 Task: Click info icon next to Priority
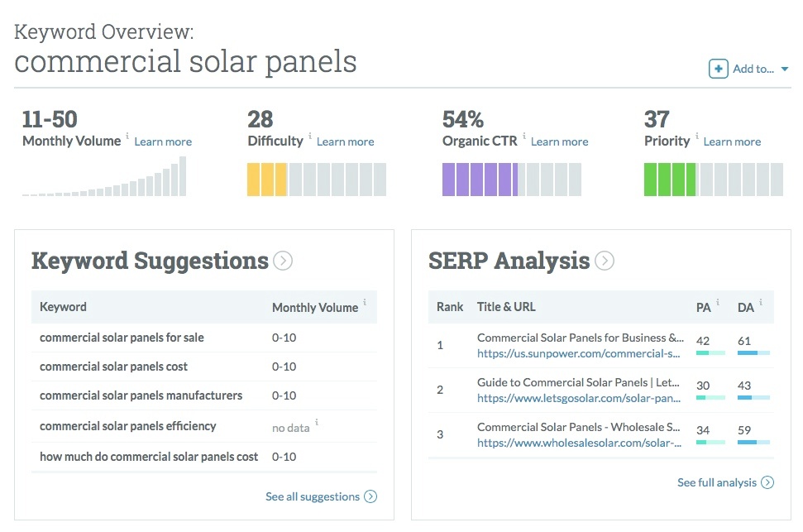tap(696, 137)
